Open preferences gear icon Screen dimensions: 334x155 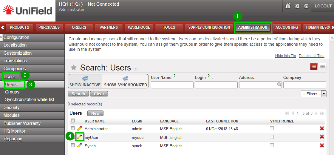click(297, 6)
